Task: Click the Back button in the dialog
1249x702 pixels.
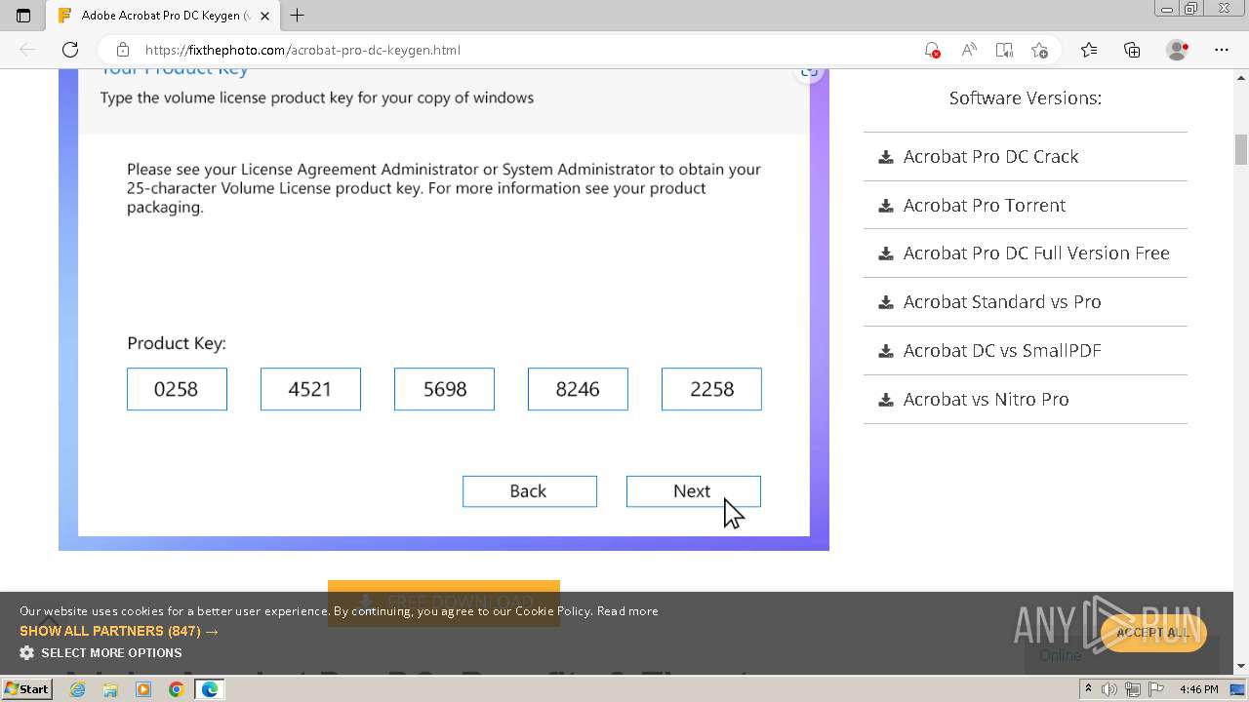Action: (529, 491)
